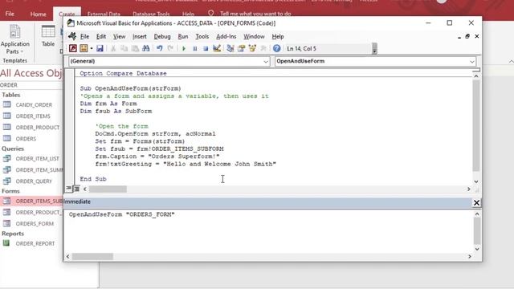Viewport: 514px width, 289px height.
Task: Click toolbar options overflow arrow
Action: [x=375, y=48]
